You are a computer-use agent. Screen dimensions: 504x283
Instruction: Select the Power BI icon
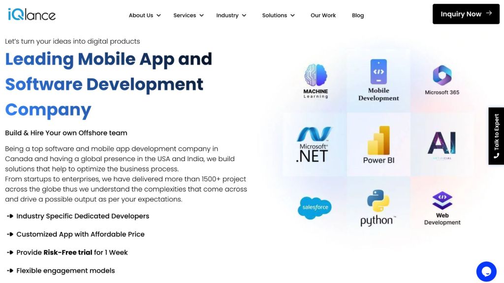[378, 145]
